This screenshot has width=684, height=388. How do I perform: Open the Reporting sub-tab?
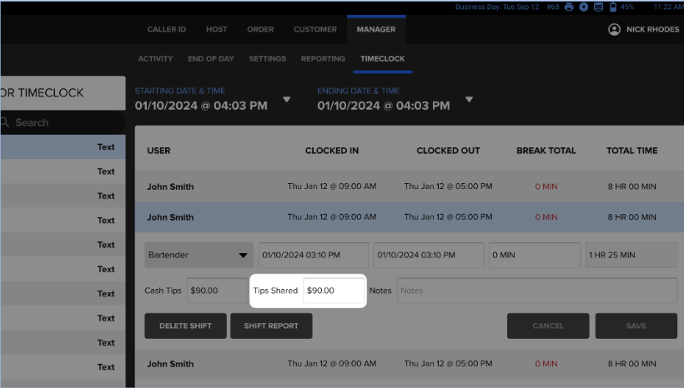[323, 59]
